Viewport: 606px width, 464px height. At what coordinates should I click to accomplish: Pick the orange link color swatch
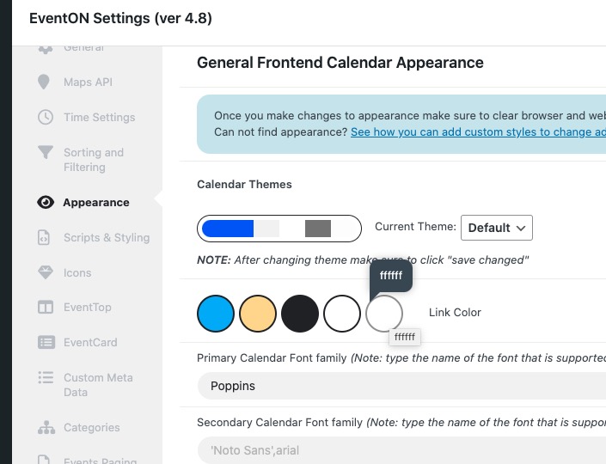pyautogui.click(x=258, y=314)
